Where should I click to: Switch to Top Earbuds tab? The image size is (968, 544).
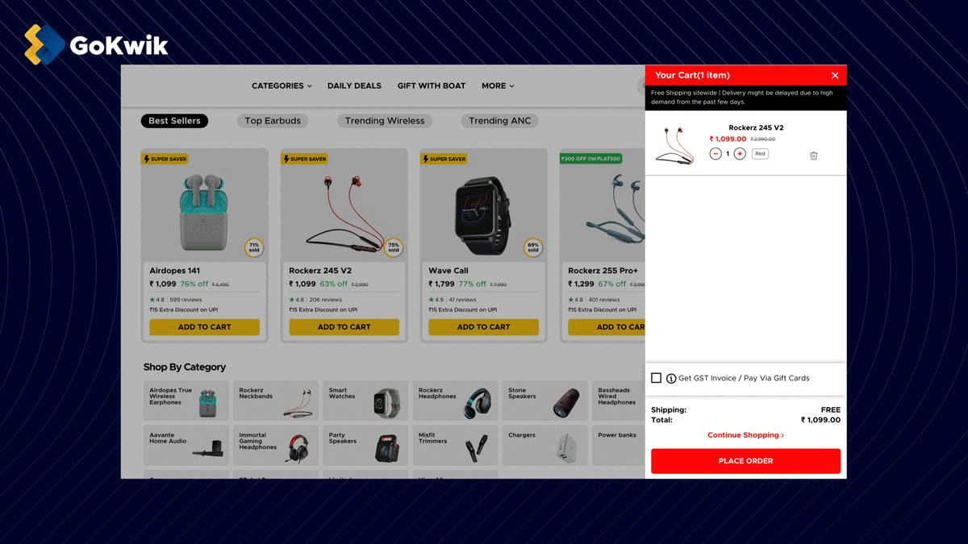click(x=273, y=121)
